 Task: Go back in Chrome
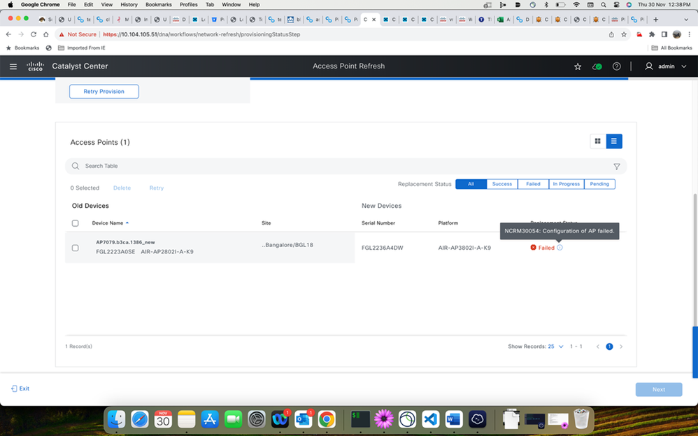tap(8, 34)
